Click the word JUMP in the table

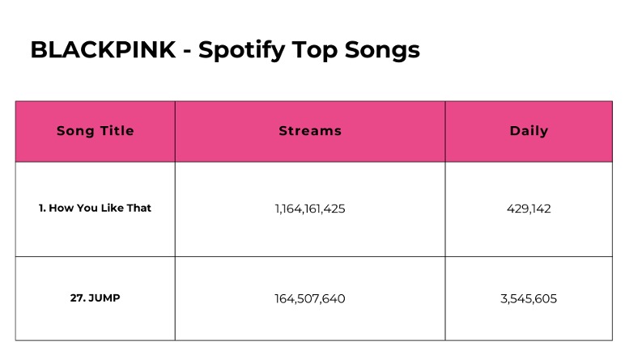(x=104, y=297)
